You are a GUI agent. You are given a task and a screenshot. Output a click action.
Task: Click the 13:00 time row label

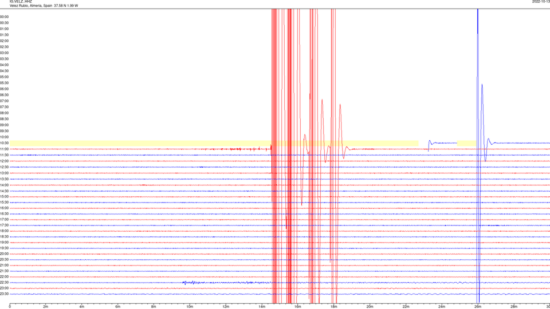tap(4, 173)
